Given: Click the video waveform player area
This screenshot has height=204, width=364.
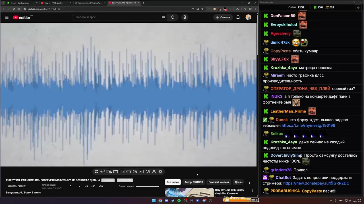Looking at the screenshot, I should coord(128,94).
